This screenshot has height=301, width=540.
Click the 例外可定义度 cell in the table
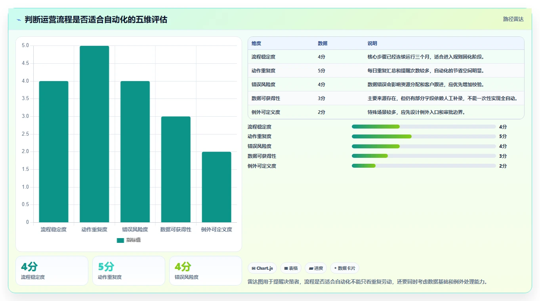click(x=266, y=112)
